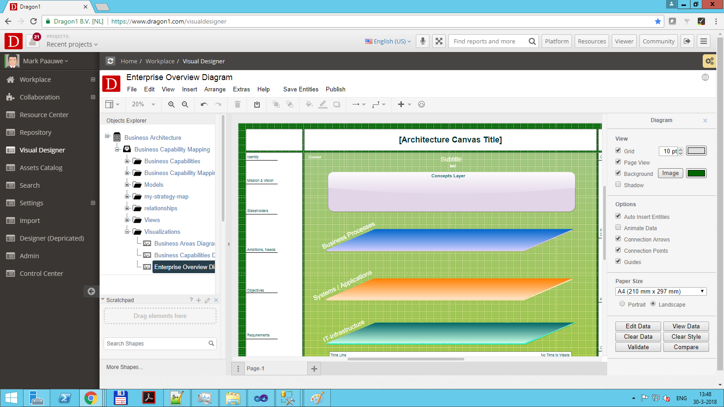Toggle the Background checkbox
Viewport: 724px width, 407px height.
618,173
